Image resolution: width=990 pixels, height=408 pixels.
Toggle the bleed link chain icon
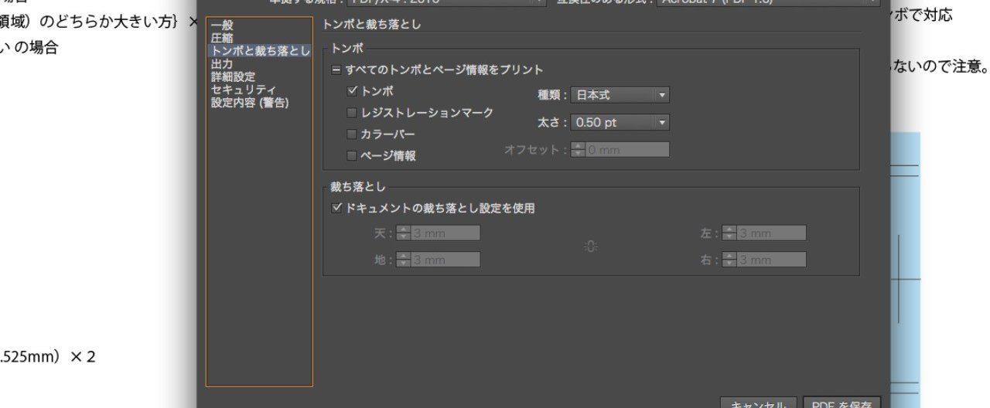591,246
